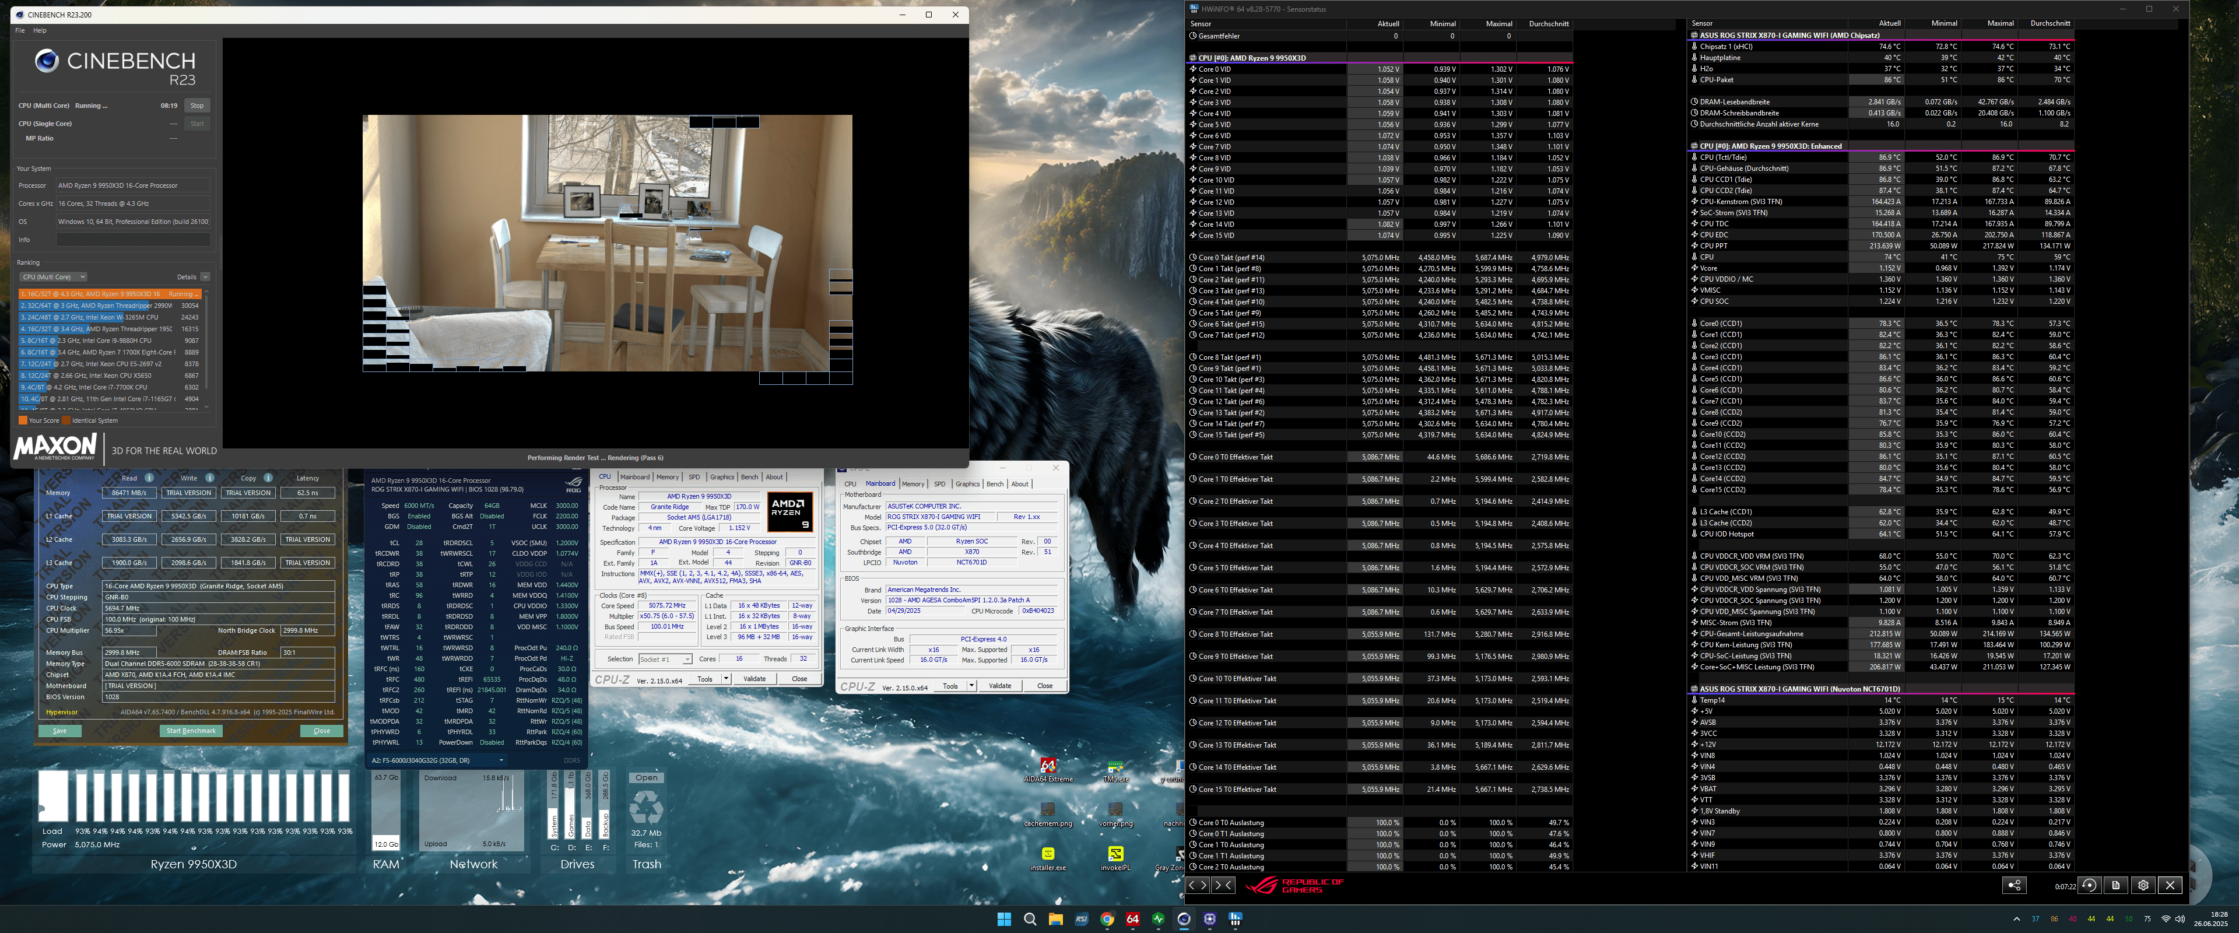Open ZenTimings memory module dropdown A2: F5-6000J3040G32G

[438, 760]
